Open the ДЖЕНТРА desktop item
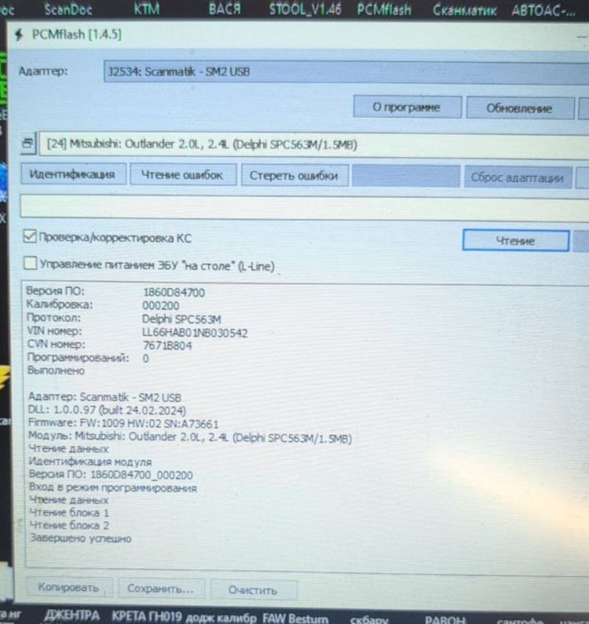 point(72,615)
